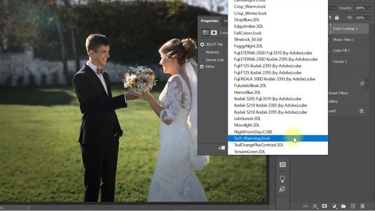Choose FallColors.look from the list
The height and width of the screenshot is (211, 375).
pos(278,33)
